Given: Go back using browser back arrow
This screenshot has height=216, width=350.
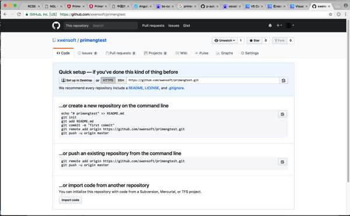Looking at the screenshot, I should pyautogui.click(x=5, y=14).
